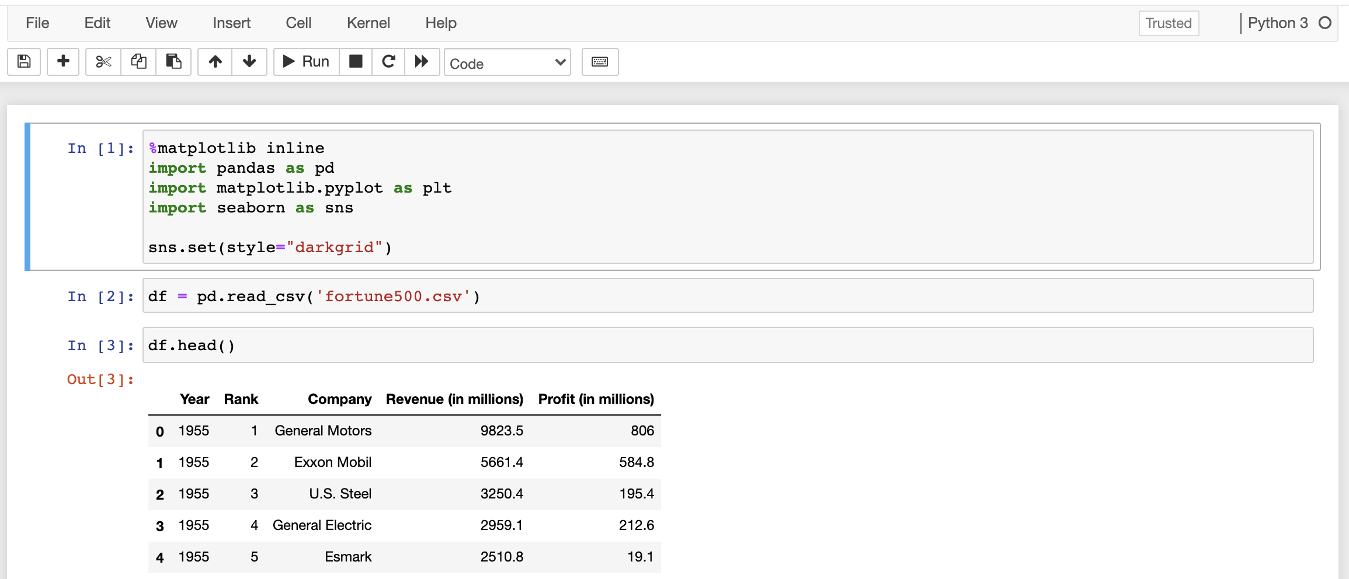Run the selected cell
The width and height of the screenshot is (1349, 579).
pos(306,61)
